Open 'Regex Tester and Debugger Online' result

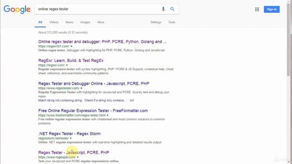click(94, 84)
